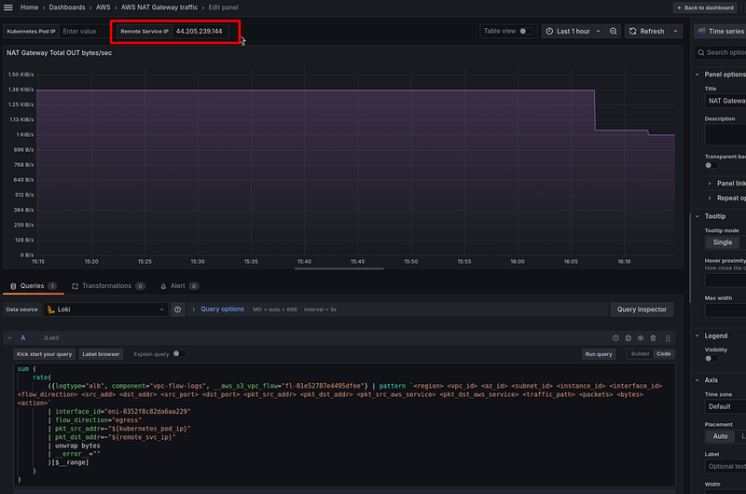Open the Last 1 hour time dropdown

click(x=573, y=31)
